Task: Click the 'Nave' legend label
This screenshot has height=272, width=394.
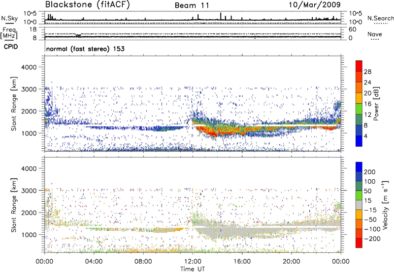Action: pos(375,34)
